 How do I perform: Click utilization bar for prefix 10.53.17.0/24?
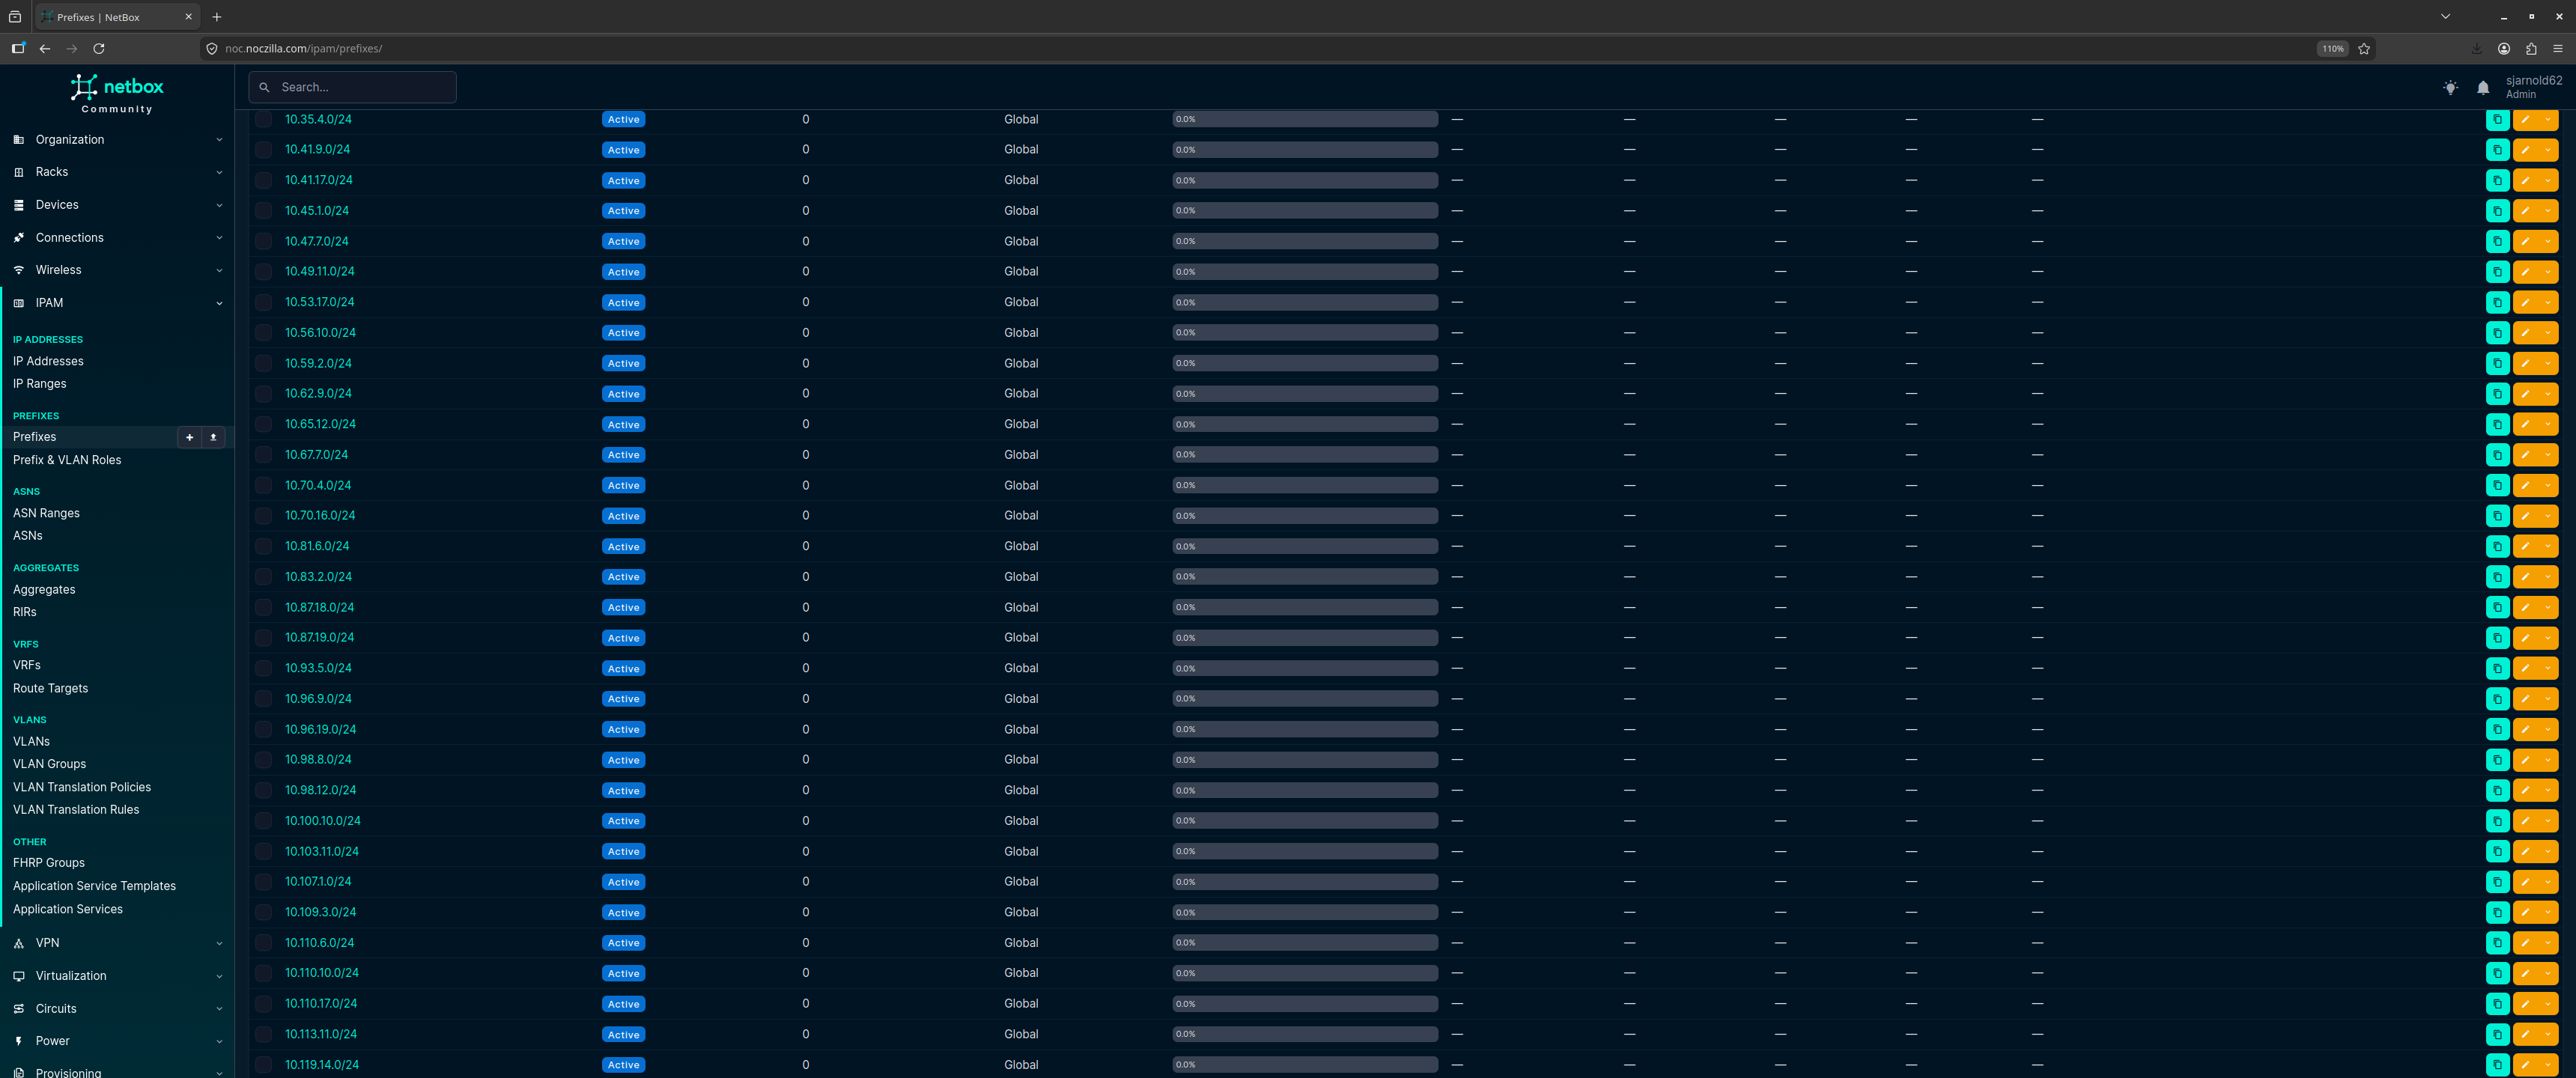point(1305,302)
